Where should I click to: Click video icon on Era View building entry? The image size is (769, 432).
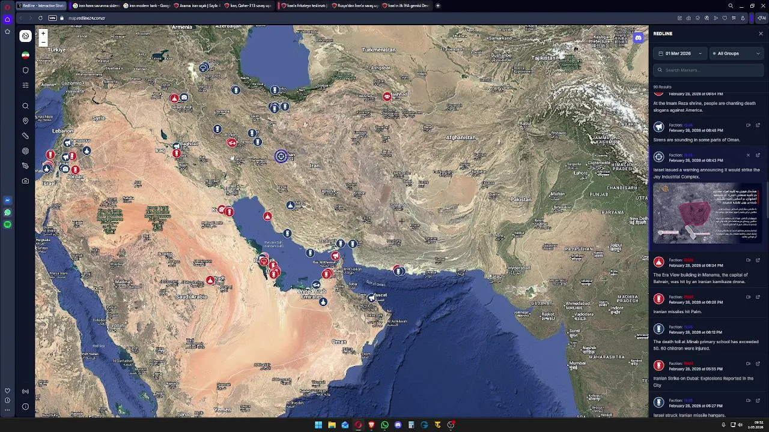pyautogui.click(x=748, y=260)
